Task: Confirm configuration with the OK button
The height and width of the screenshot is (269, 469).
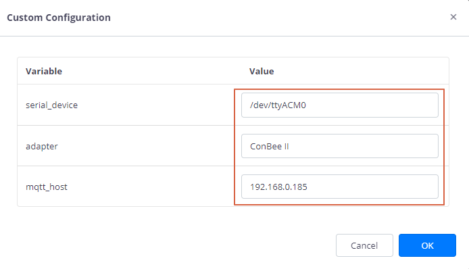Action: [x=427, y=245]
